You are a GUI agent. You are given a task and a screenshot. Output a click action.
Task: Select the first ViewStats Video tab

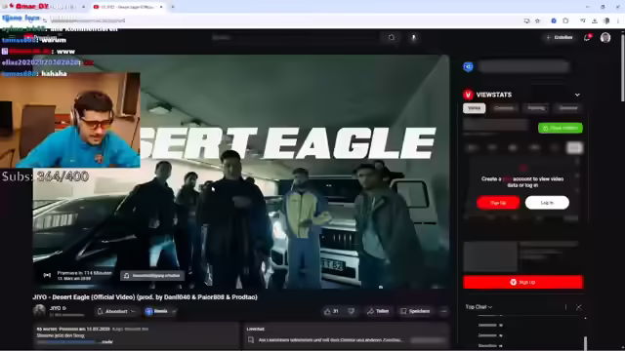pos(474,108)
